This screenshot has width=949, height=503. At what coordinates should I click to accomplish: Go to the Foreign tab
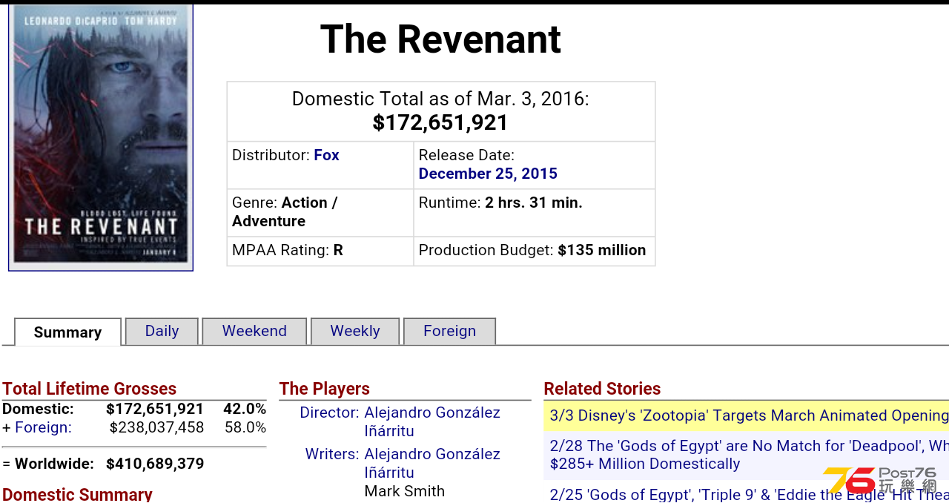449,331
